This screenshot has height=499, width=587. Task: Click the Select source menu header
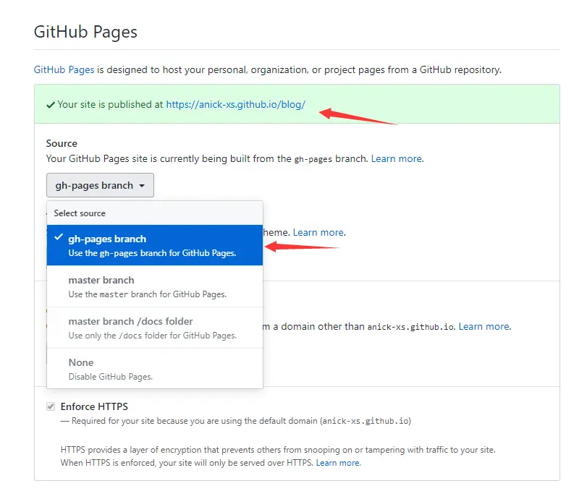pos(155,213)
